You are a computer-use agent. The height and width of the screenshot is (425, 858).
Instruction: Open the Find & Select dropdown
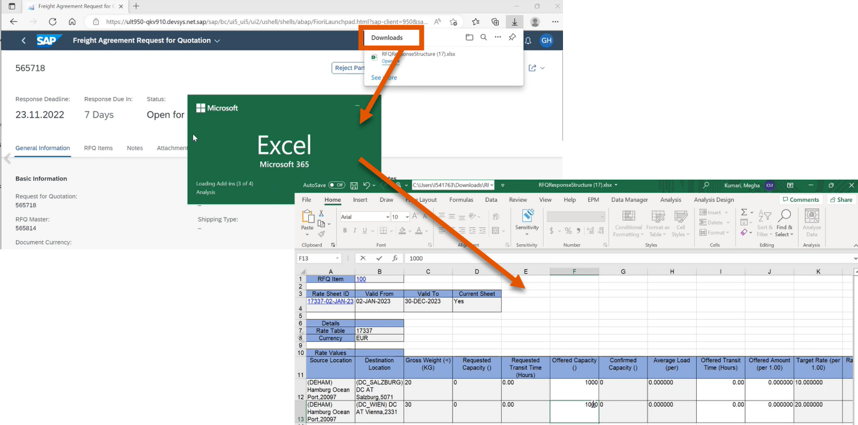[x=784, y=223]
